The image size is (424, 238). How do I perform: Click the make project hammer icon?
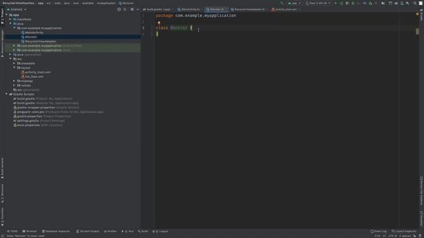pyautogui.click(x=282, y=3)
